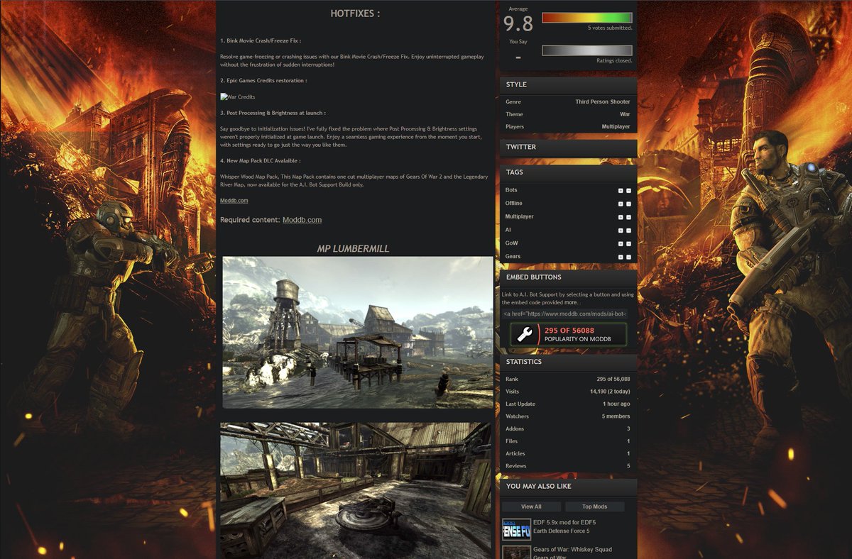Click the grey You Say rating bar
852x559 pixels.
586,50
